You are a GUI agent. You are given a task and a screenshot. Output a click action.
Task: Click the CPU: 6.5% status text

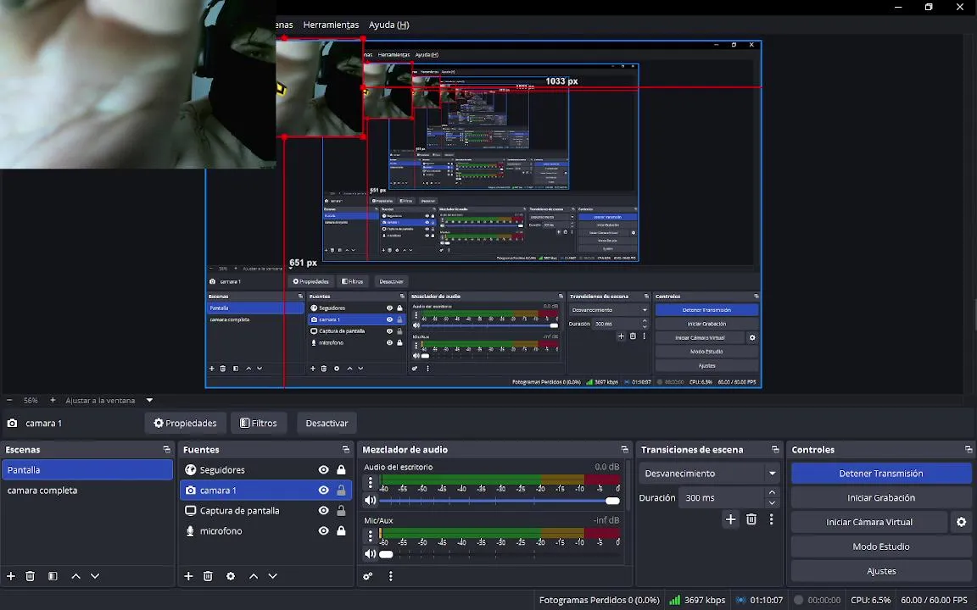tap(870, 601)
